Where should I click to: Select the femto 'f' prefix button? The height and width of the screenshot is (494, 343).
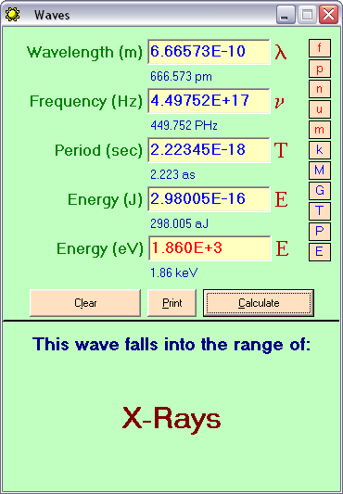tap(319, 48)
